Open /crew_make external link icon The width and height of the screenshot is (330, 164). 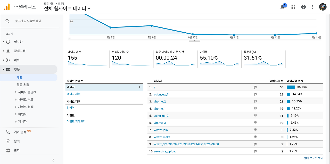click(255, 137)
